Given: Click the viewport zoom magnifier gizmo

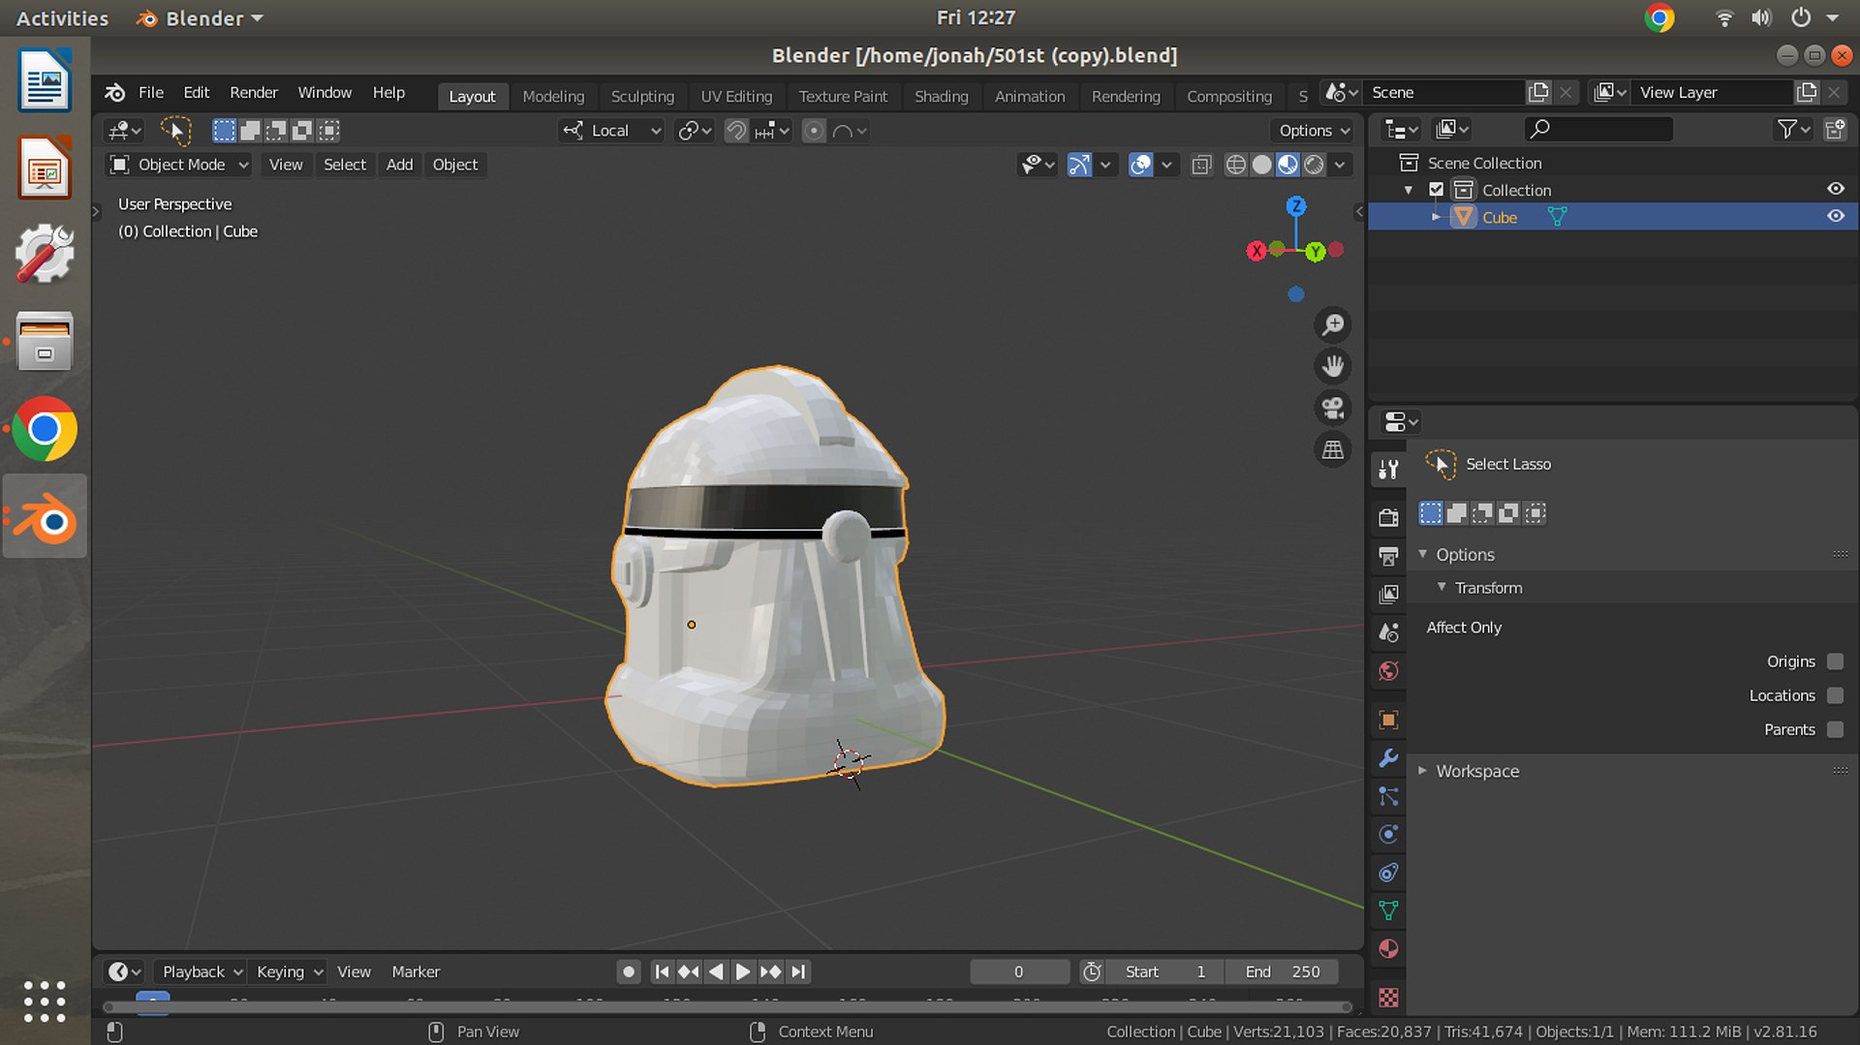Looking at the screenshot, I should 1333,324.
